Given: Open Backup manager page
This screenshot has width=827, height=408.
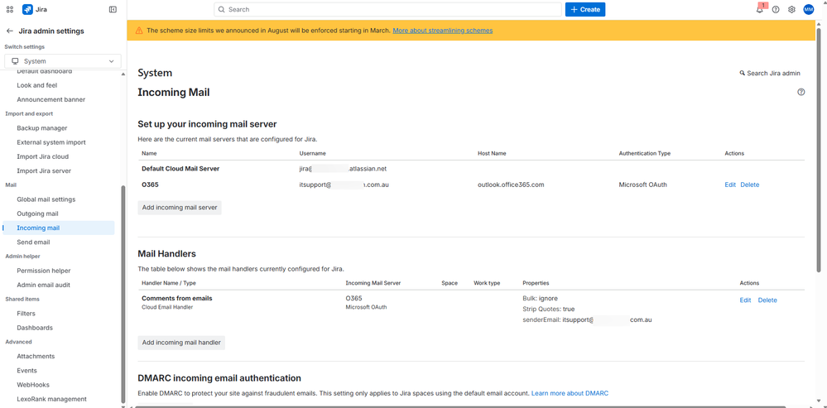Looking at the screenshot, I should point(41,127).
